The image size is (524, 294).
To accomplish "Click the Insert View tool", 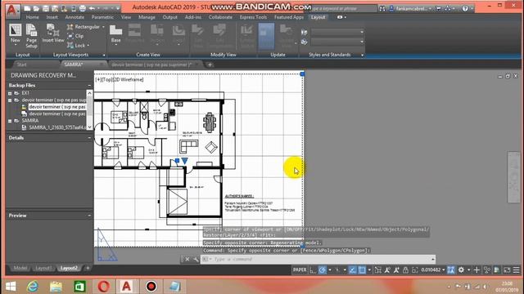I will (52, 33).
